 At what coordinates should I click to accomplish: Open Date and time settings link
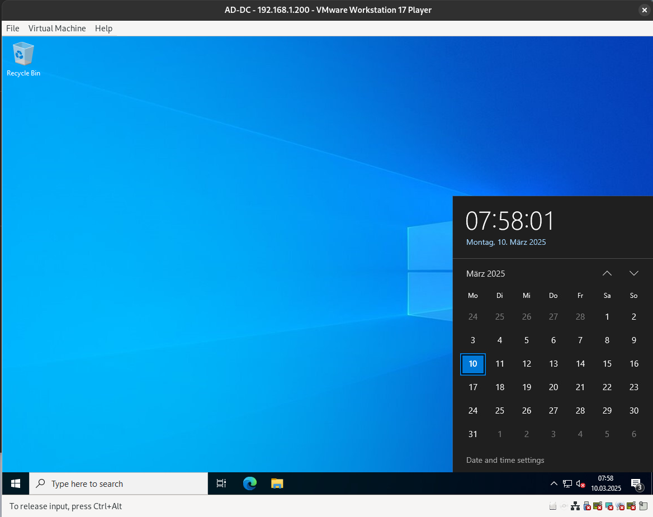click(x=505, y=460)
